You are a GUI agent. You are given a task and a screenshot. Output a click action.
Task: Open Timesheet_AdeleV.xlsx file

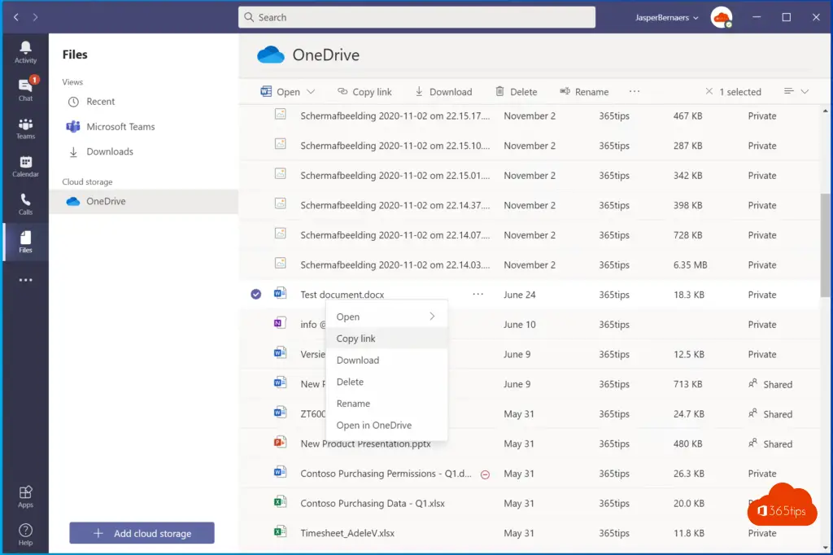click(347, 533)
